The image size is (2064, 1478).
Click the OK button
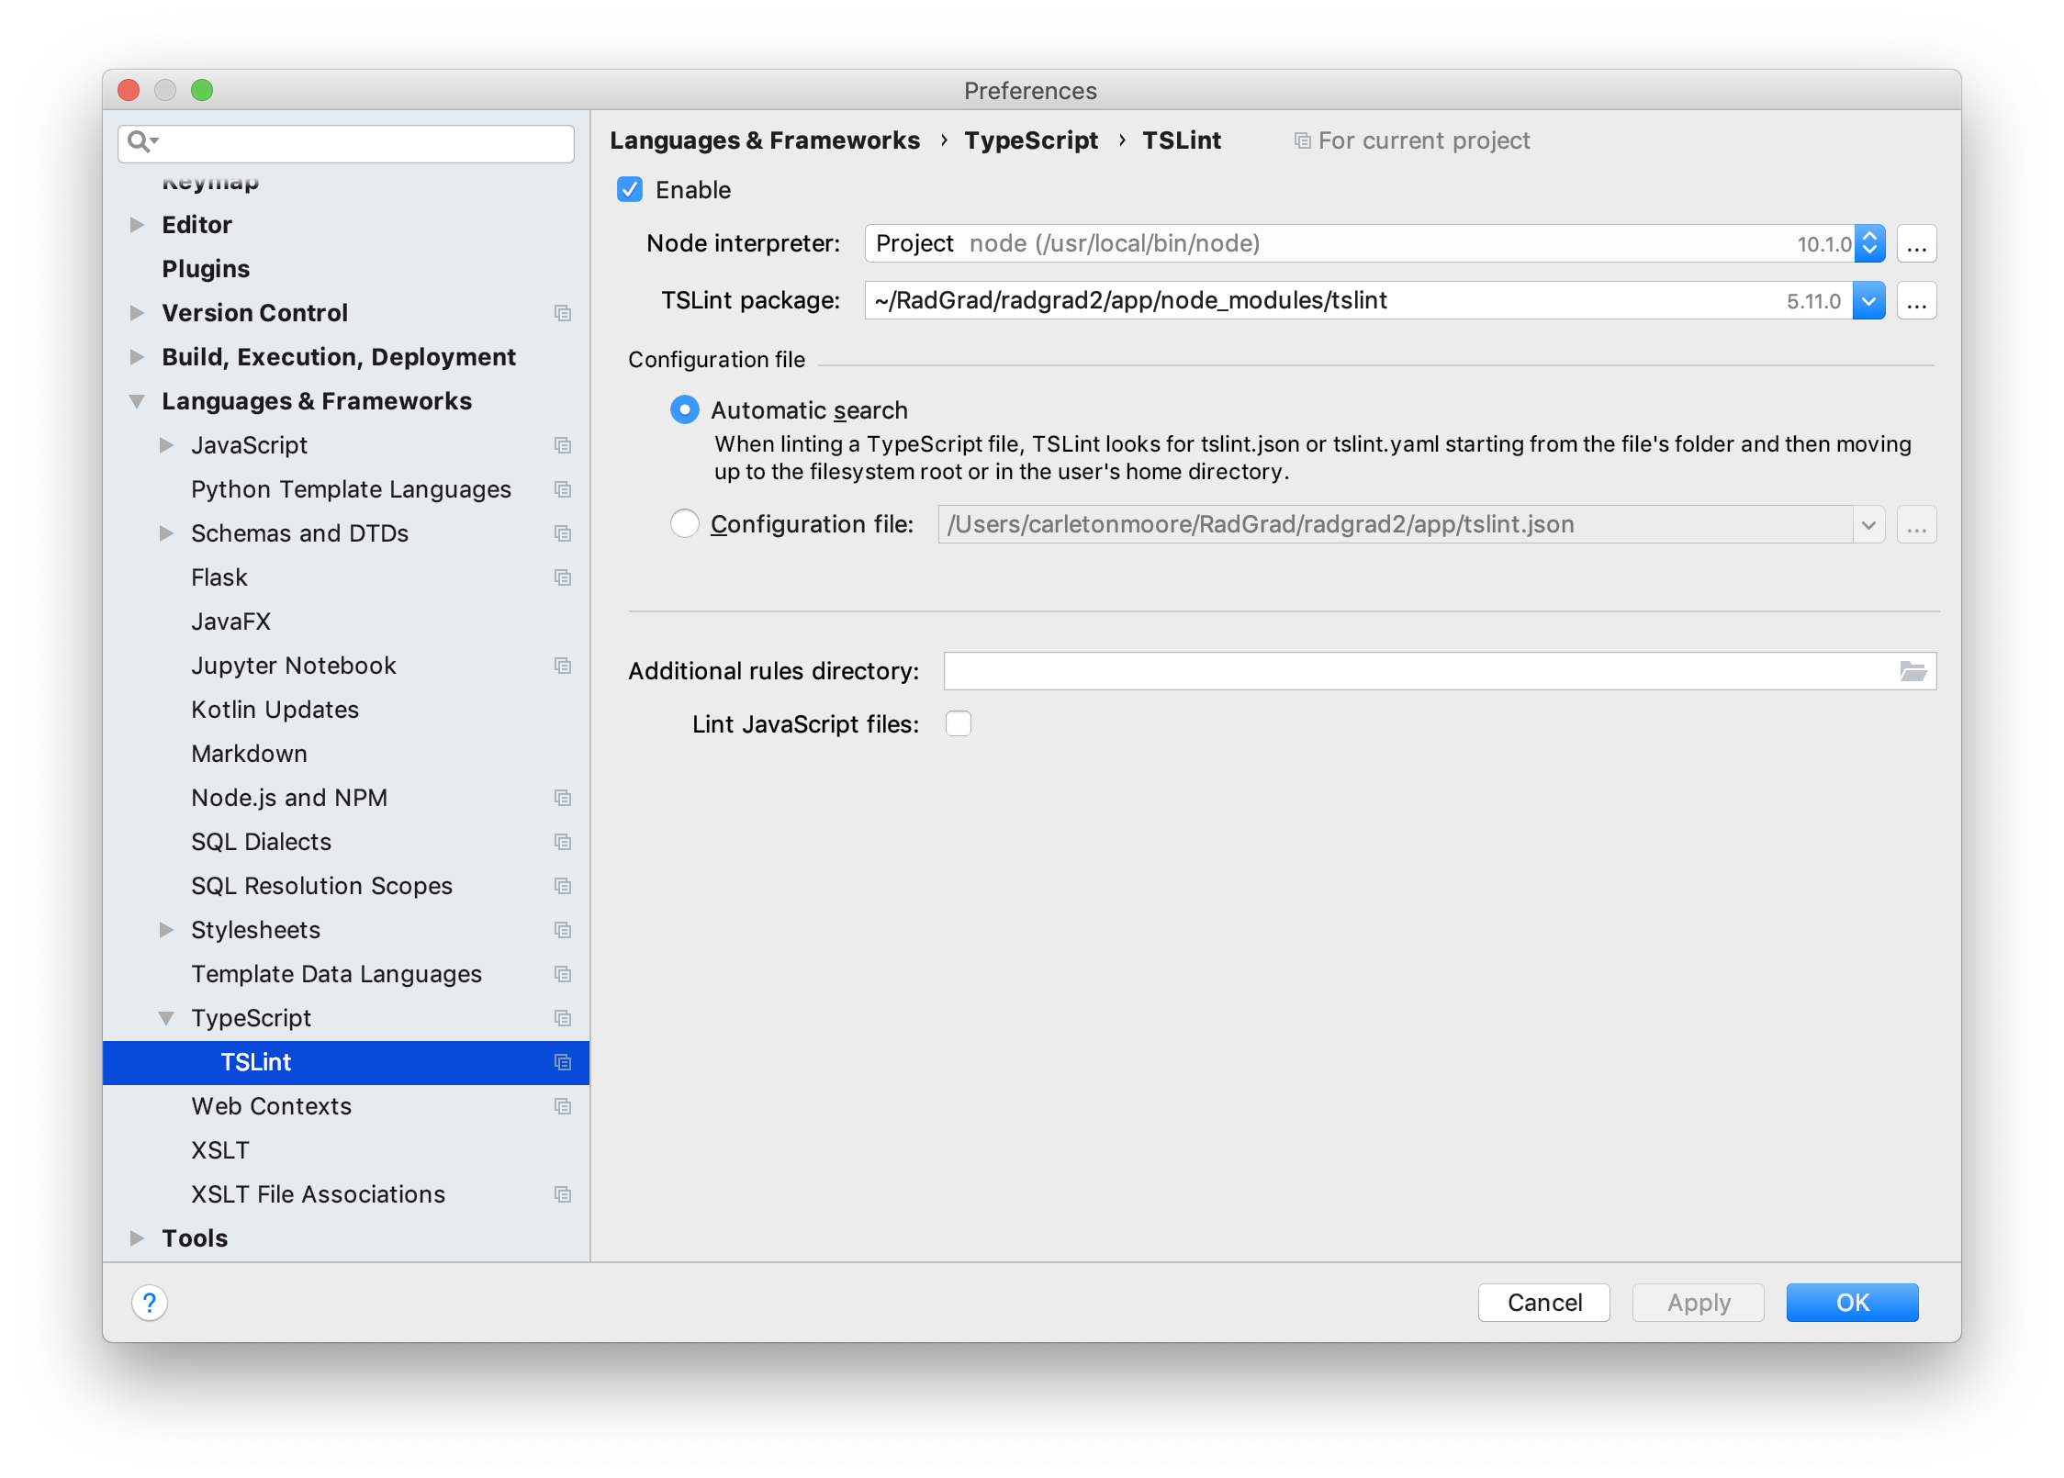coord(1852,1302)
